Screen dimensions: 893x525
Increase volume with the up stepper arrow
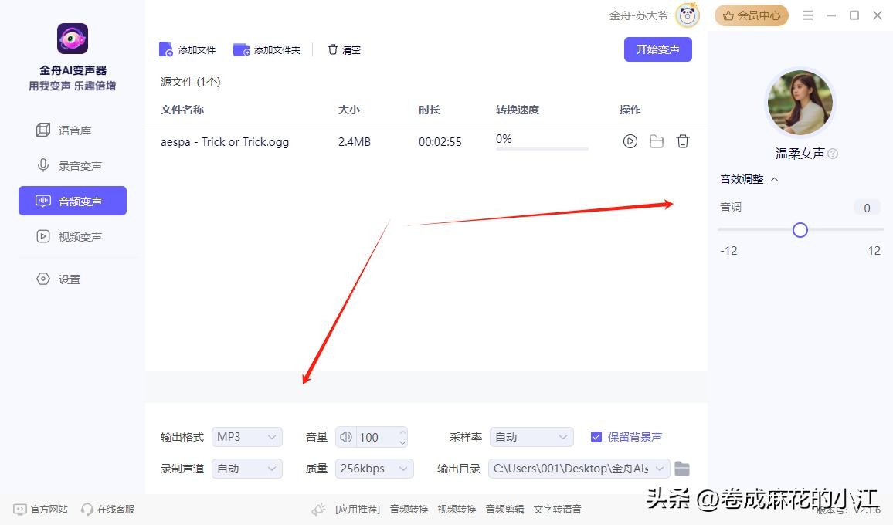[x=402, y=432]
